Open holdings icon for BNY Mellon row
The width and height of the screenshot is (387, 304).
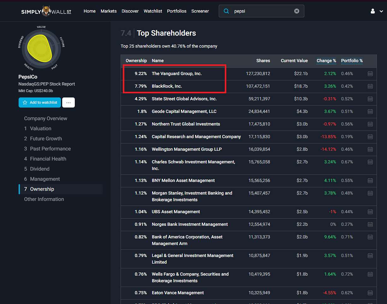(370, 180)
